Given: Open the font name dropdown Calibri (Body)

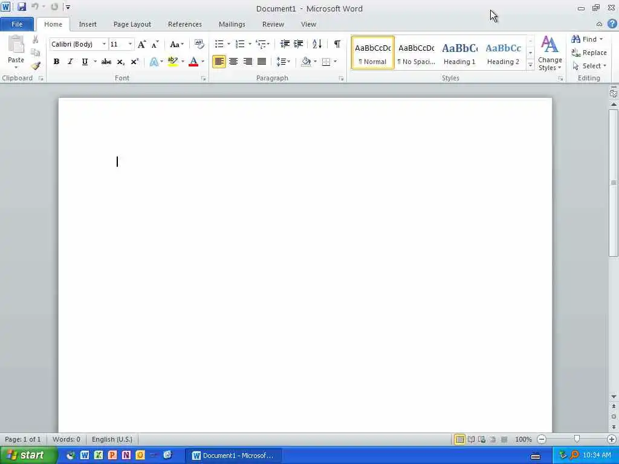Looking at the screenshot, I should [104, 44].
